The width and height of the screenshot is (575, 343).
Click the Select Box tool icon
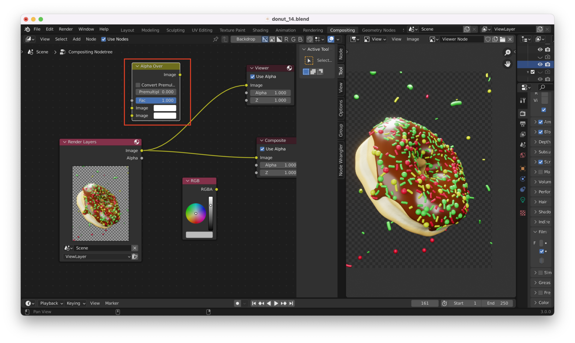309,60
